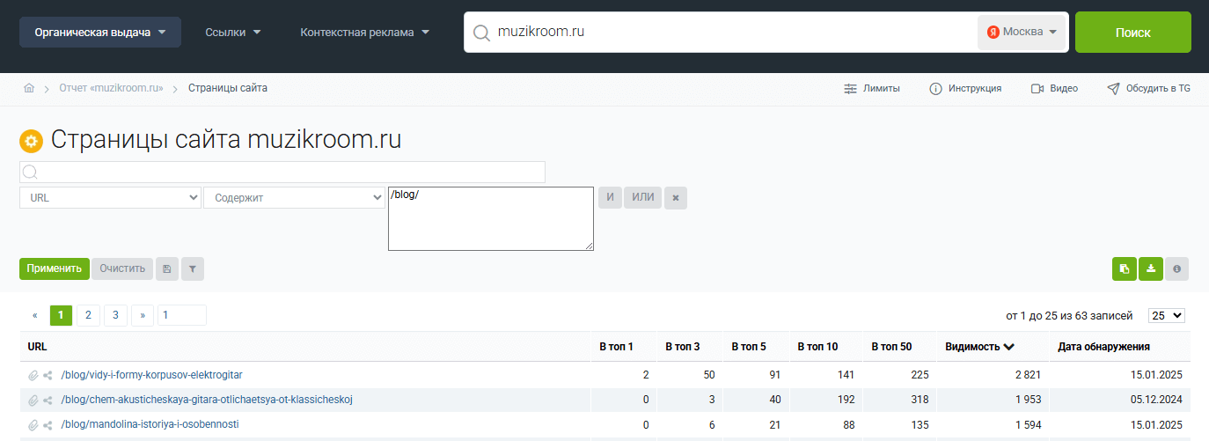
Task: Click the funnel filter icon button
Action: pos(192,268)
